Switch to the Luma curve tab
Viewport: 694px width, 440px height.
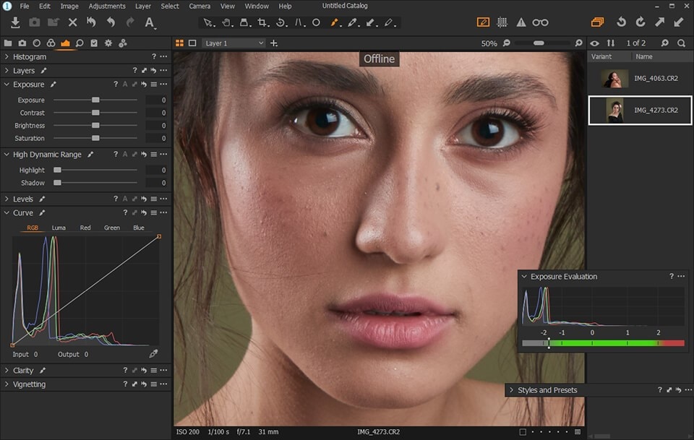pos(59,228)
